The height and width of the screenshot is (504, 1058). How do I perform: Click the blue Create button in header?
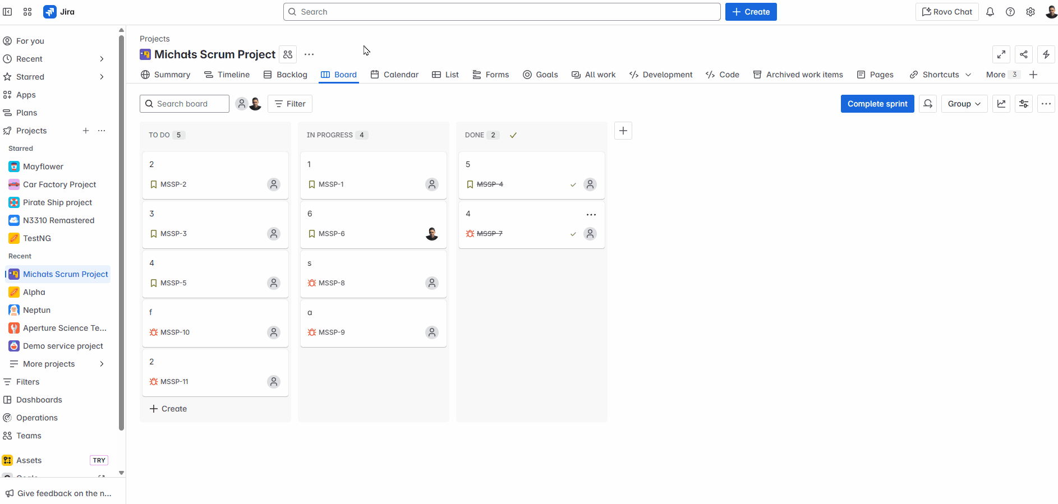point(751,12)
